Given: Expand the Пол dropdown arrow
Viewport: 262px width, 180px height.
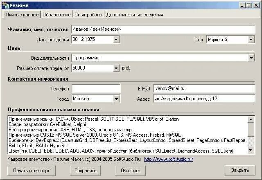Looking at the screenshot, I should (251, 40).
